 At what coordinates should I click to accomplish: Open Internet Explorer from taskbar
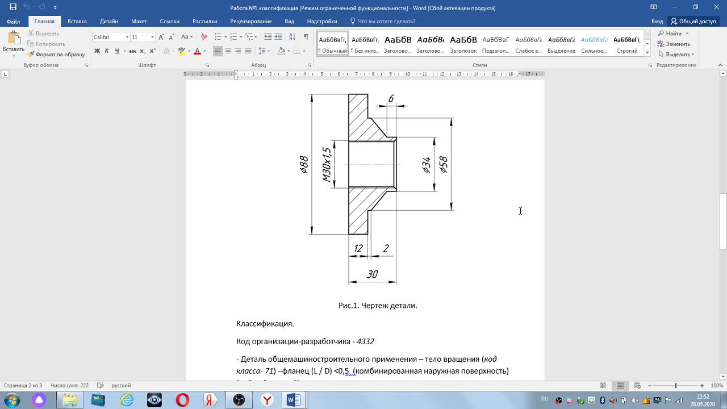(126, 400)
